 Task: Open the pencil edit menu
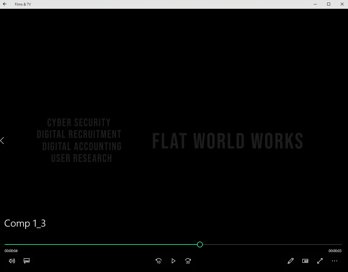tap(291, 261)
